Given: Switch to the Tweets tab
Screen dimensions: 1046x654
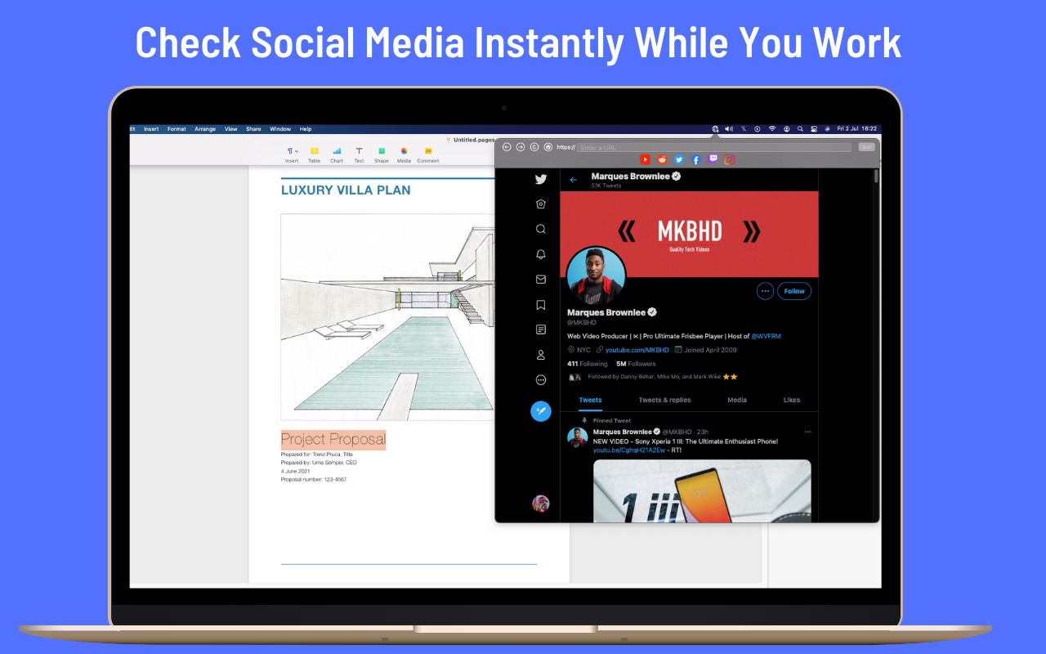Looking at the screenshot, I should pyautogui.click(x=590, y=400).
